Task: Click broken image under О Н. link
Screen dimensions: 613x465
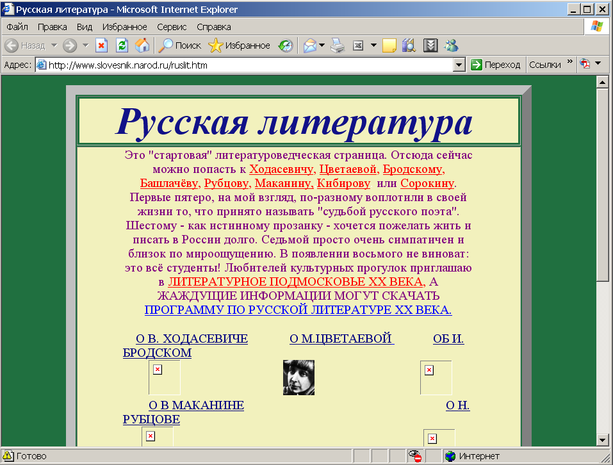Action: (439, 438)
